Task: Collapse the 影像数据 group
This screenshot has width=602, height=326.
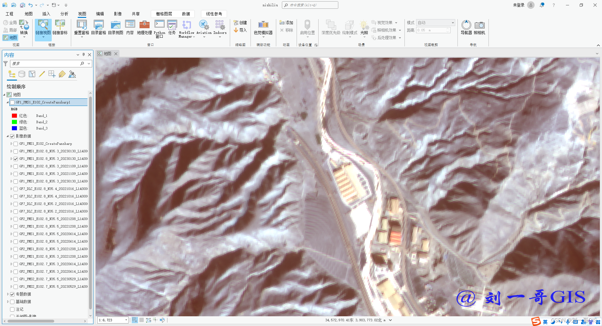Action: [8, 136]
